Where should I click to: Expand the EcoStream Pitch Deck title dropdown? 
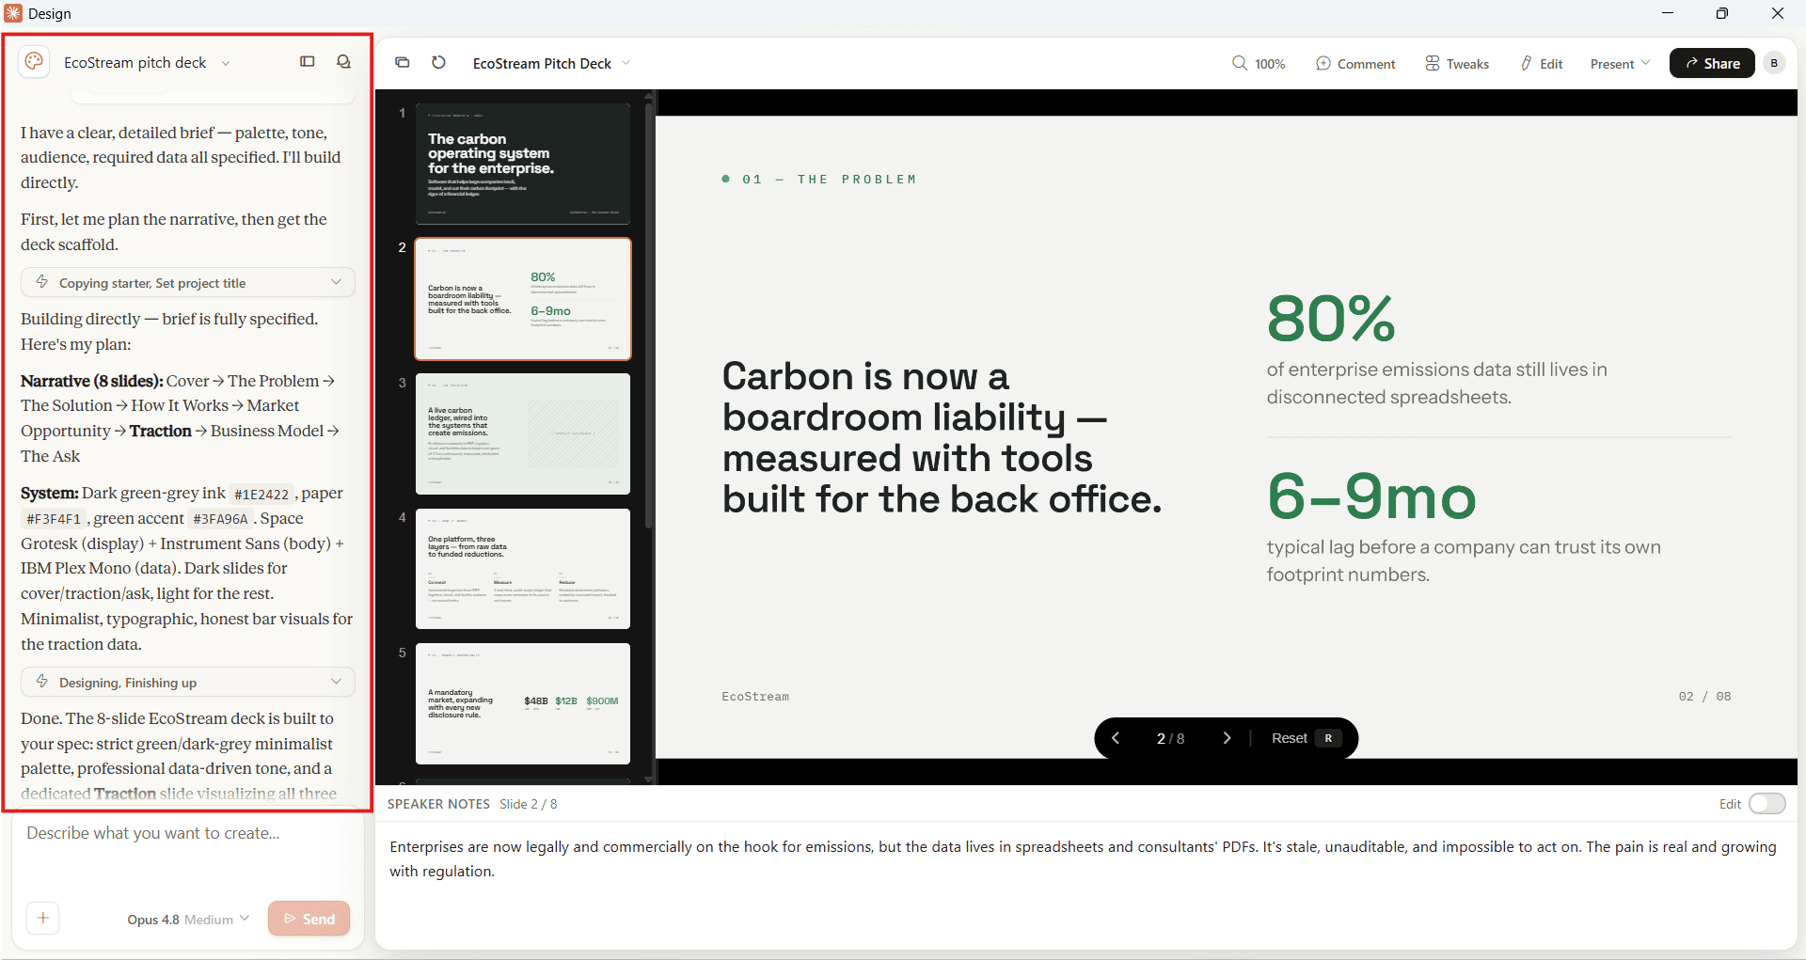pos(626,63)
